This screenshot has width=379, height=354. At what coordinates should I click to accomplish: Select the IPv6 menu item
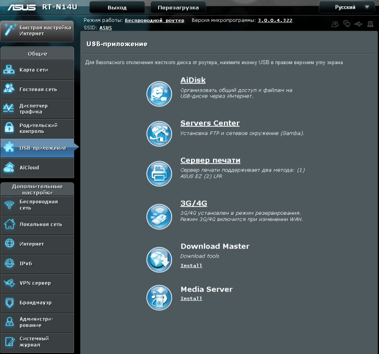[37, 264]
